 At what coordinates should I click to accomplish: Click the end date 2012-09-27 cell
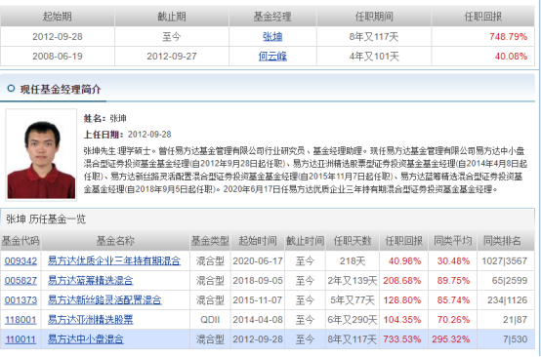click(172, 57)
